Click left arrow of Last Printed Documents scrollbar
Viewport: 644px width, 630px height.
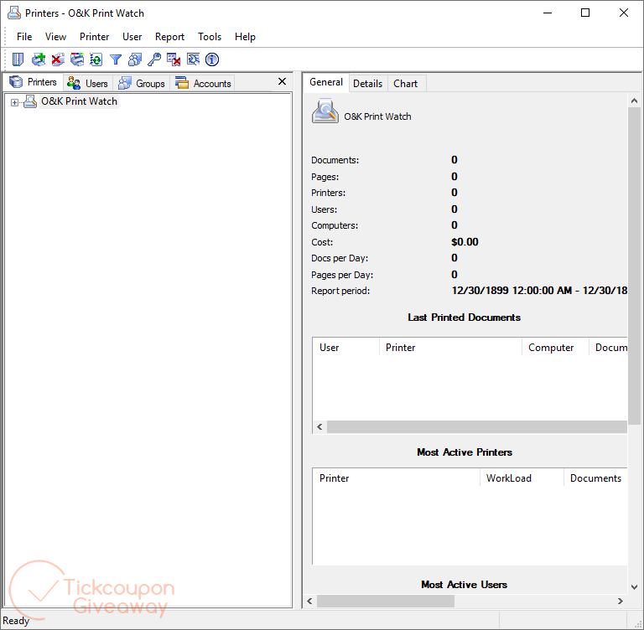pos(319,426)
